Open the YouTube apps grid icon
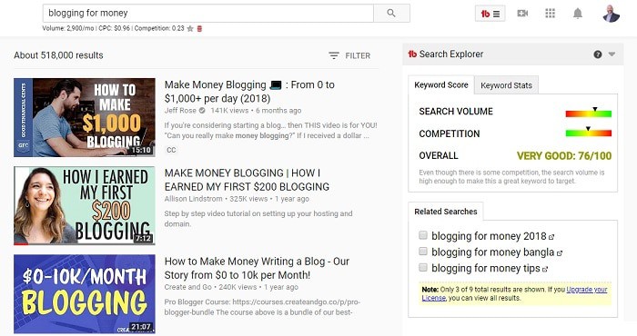The width and height of the screenshot is (637, 336). pos(550,14)
